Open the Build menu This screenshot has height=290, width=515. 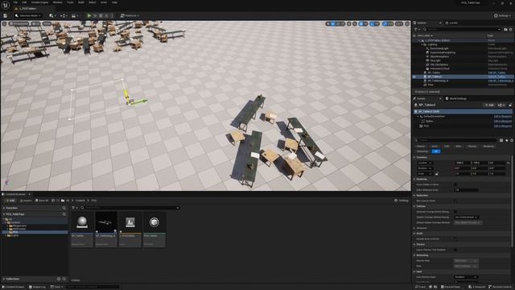tap(81, 2)
